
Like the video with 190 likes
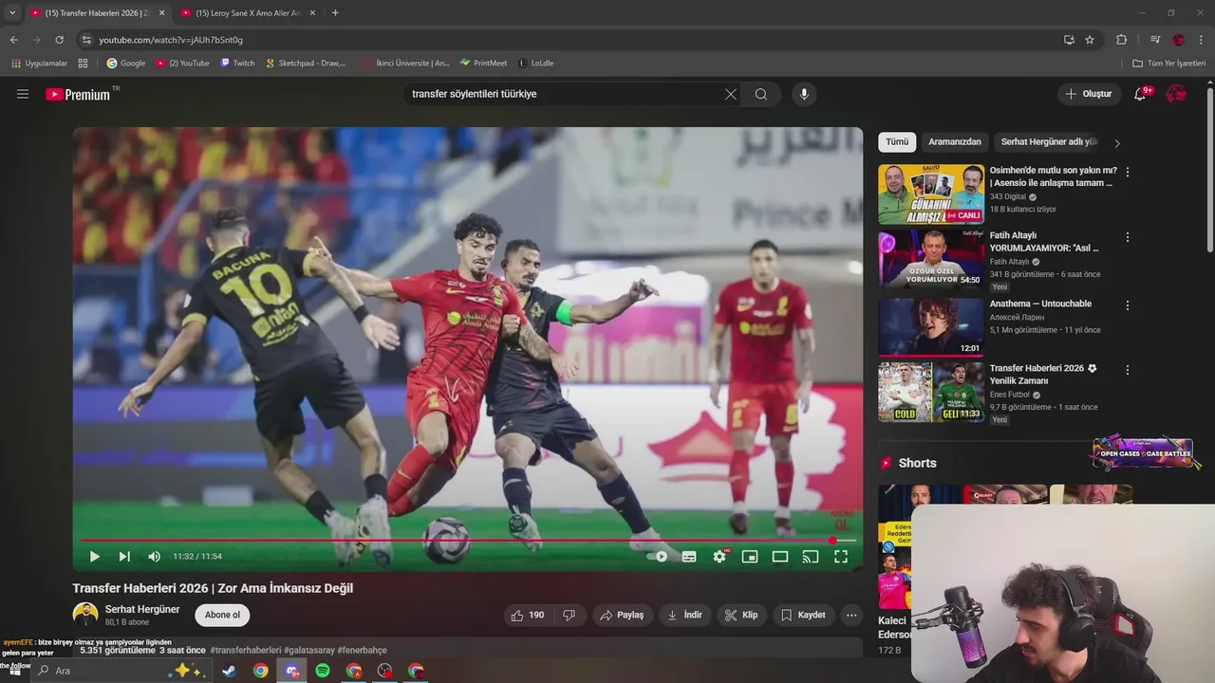pos(527,615)
